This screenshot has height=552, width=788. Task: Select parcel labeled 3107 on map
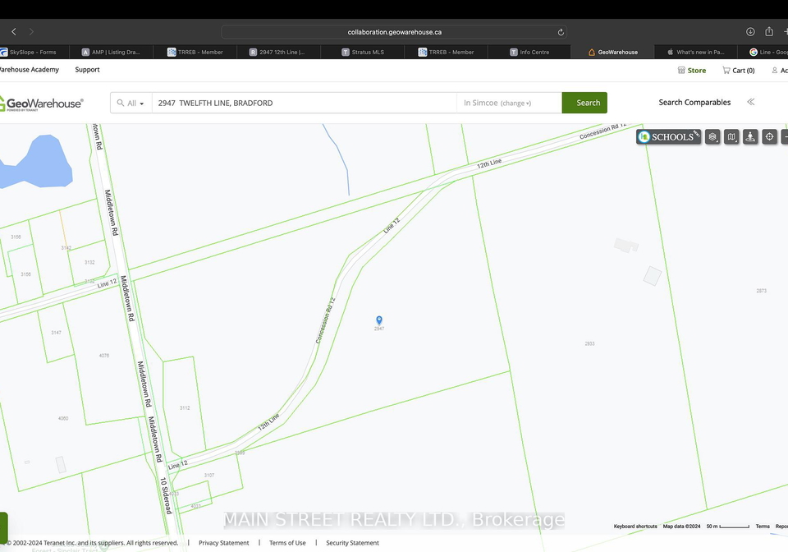209,475
